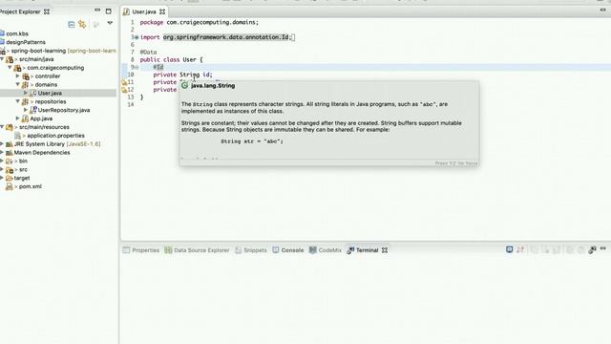Expand UserRepository.java node
611x344 pixels.
[x=26, y=110]
